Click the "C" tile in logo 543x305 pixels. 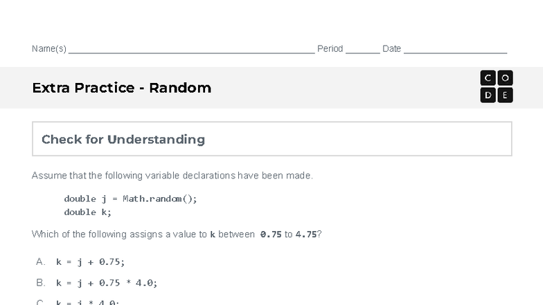[488, 78]
